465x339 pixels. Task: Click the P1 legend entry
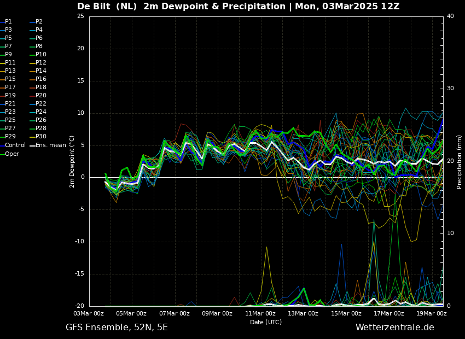point(6,22)
